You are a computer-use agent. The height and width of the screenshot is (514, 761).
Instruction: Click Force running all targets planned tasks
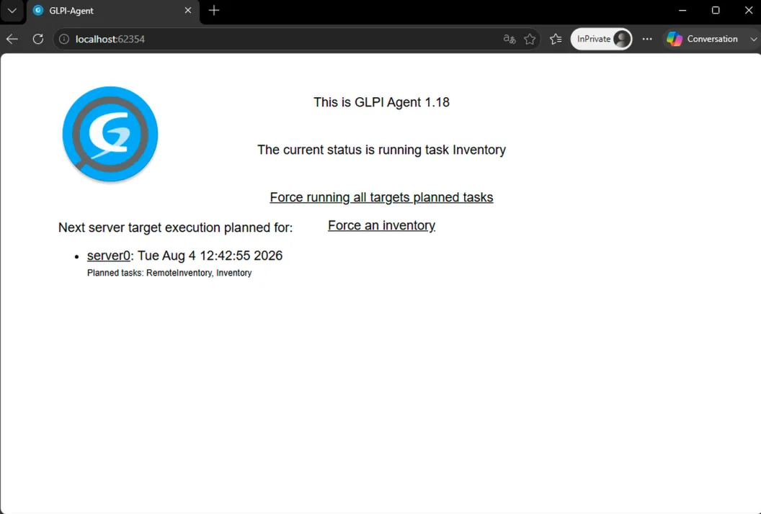point(381,197)
